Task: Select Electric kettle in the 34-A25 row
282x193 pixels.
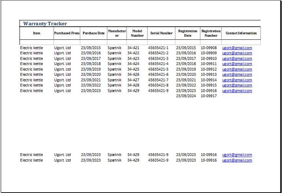Action: click(31, 69)
